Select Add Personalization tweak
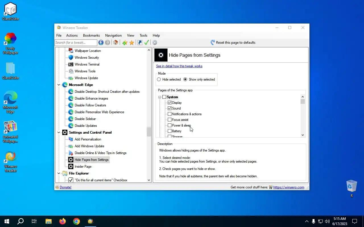364x227 pixels. coord(88,139)
